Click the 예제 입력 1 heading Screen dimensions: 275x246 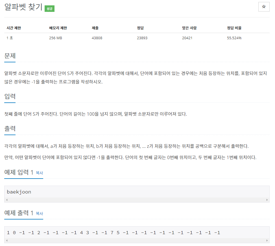click(x=19, y=172)
